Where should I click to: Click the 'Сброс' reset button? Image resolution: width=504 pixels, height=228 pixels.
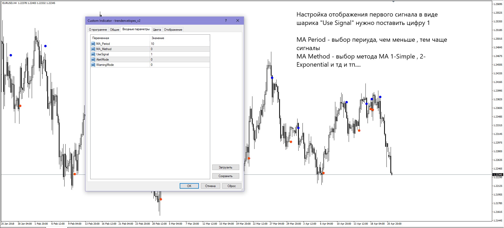pyautogui.click(x=232, y=186)
